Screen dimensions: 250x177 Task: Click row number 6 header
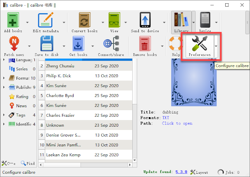(x=42, y=105)
